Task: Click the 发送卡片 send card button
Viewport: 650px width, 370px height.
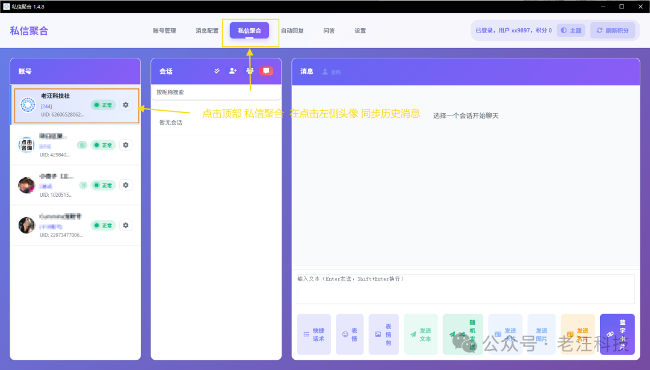Action: coord(506,335)
